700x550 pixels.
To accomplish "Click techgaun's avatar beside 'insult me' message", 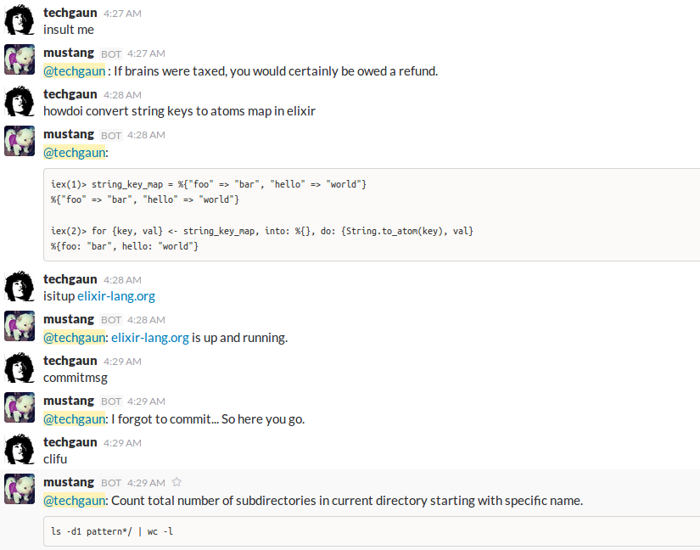I will 20,20.
